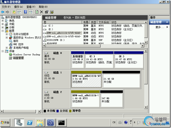Click the keyboard tray icon

click(x=120, y=123)
